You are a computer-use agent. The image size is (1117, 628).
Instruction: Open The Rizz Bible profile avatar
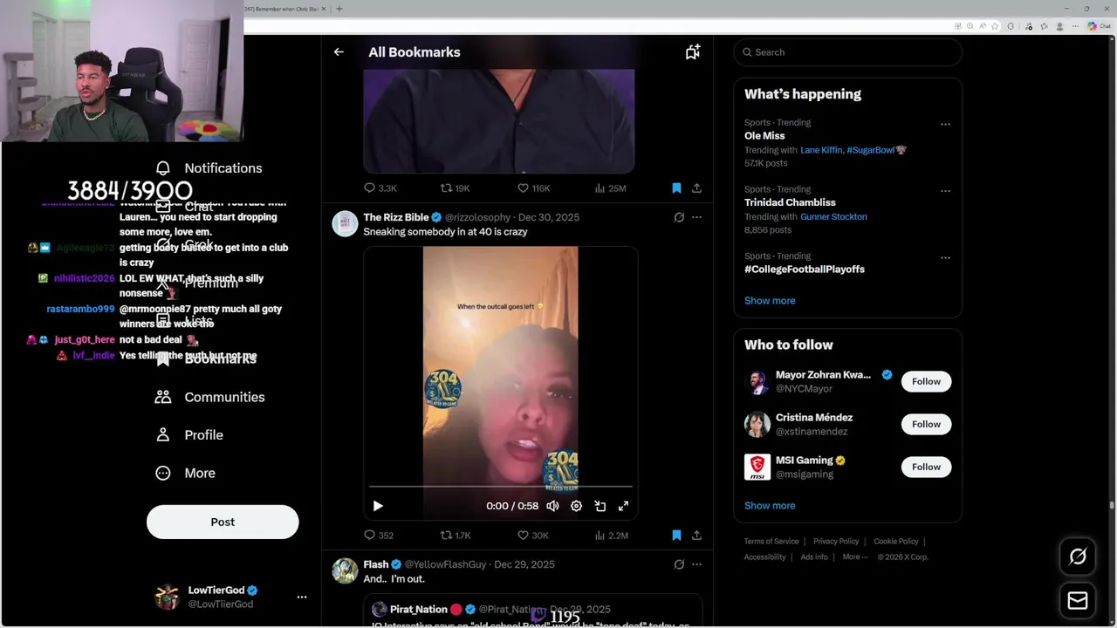pyautogui.click(x=345, y=223)
